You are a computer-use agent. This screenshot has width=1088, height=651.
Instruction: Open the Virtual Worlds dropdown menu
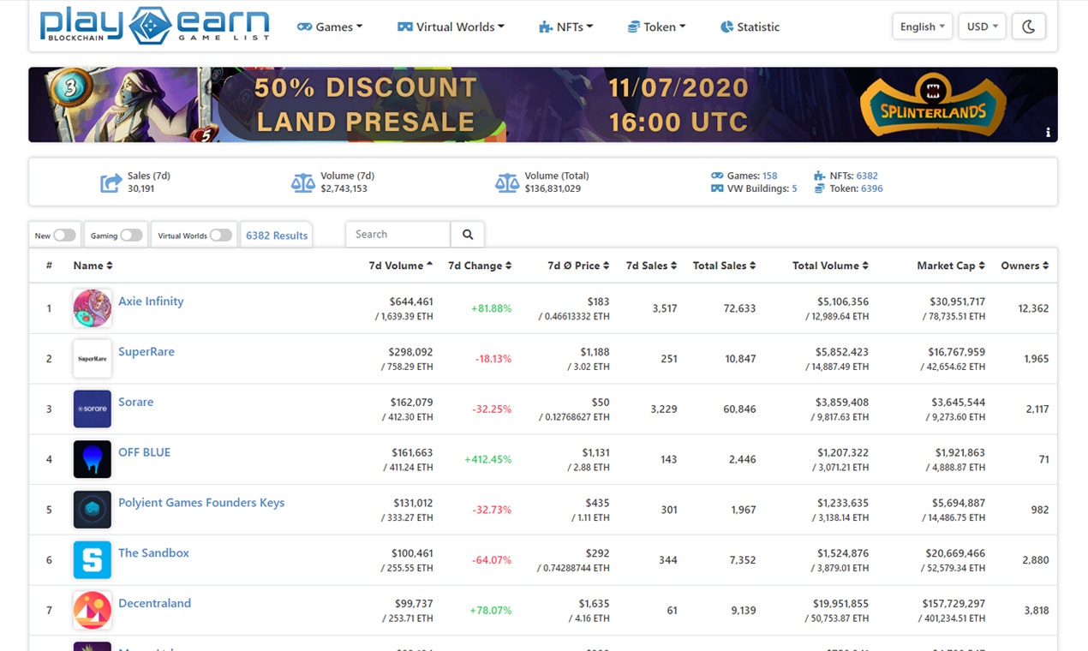coord(451,27)
